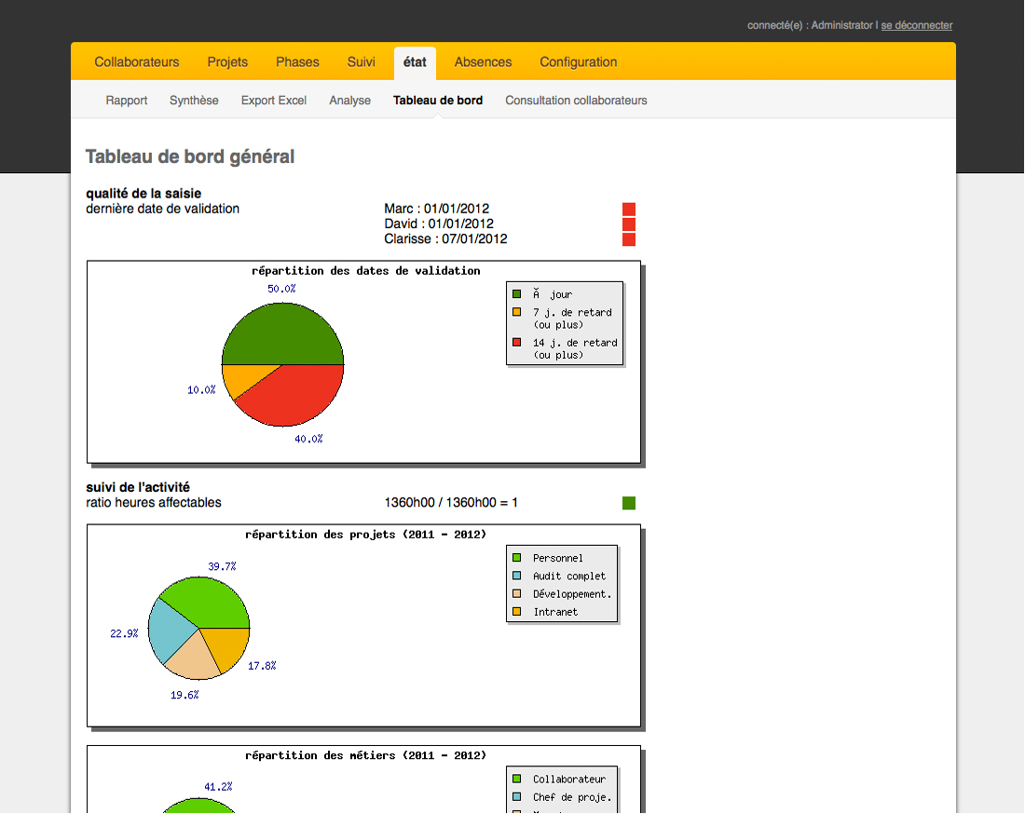Open the Analyse sub-menu
Image resolution: width=1025 pixels, height=814 pixels.
(349, 100)
